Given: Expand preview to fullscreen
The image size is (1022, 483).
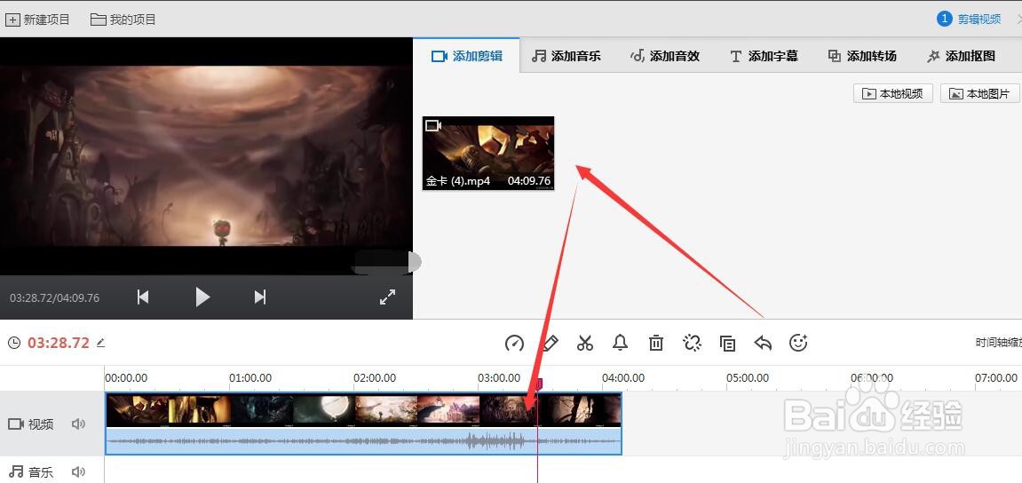Looking at the screenshot, I should 388,297.
